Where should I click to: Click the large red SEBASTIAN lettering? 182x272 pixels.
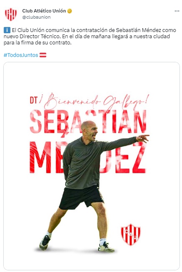(x=88, y=122)
